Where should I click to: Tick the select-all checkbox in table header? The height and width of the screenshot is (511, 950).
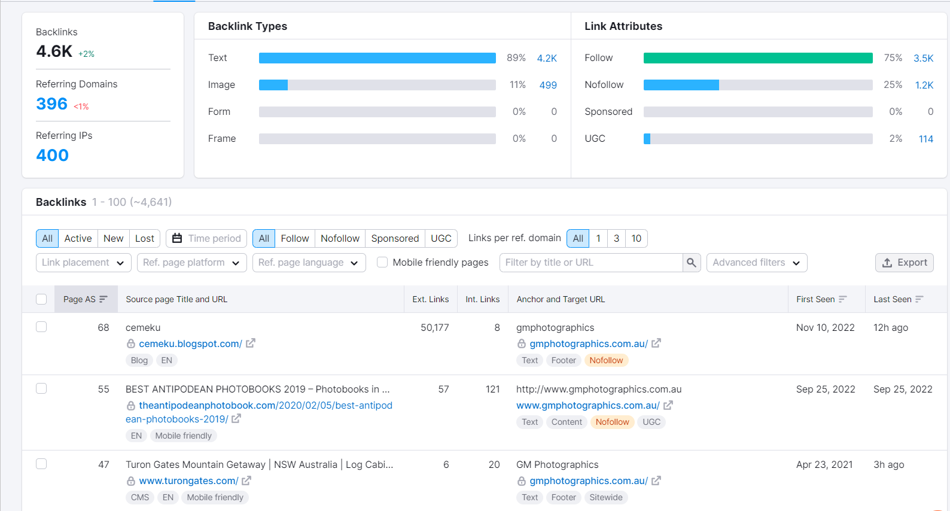click(x=41, y=299)
